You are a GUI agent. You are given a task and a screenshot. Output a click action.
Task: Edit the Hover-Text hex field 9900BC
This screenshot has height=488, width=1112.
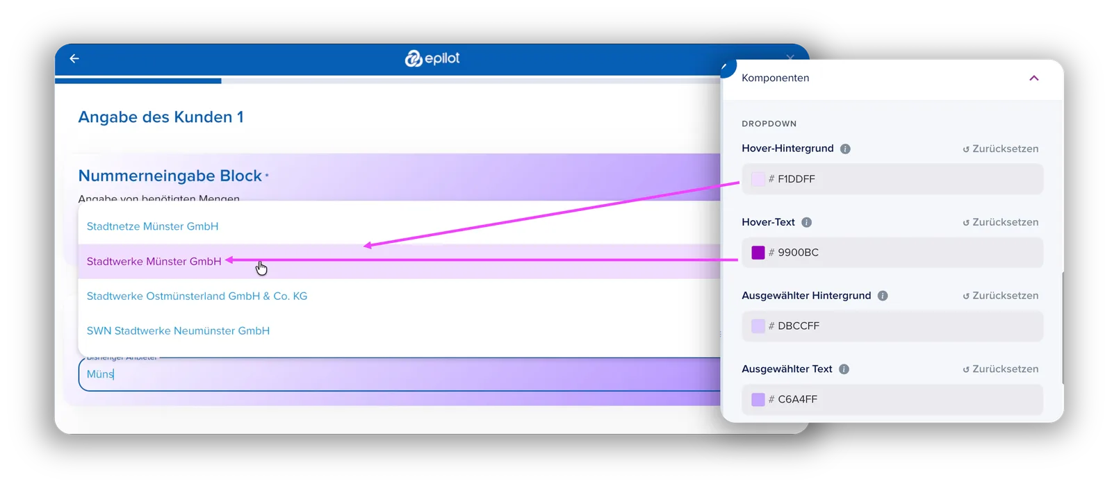(892, 253)
